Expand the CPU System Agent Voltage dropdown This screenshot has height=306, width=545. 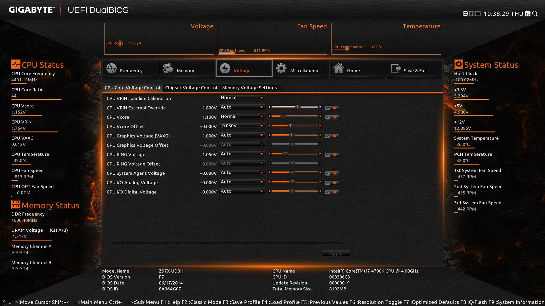(242, 172)
